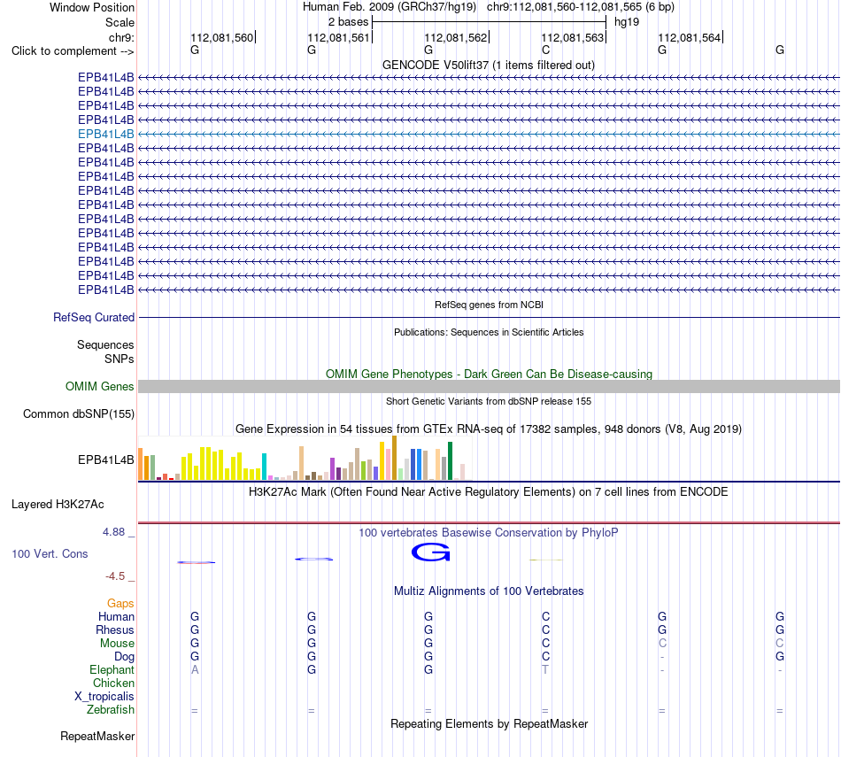Select the Mouse species label
This screenshot has height=757, width=841.
click(x=117, y=644)
